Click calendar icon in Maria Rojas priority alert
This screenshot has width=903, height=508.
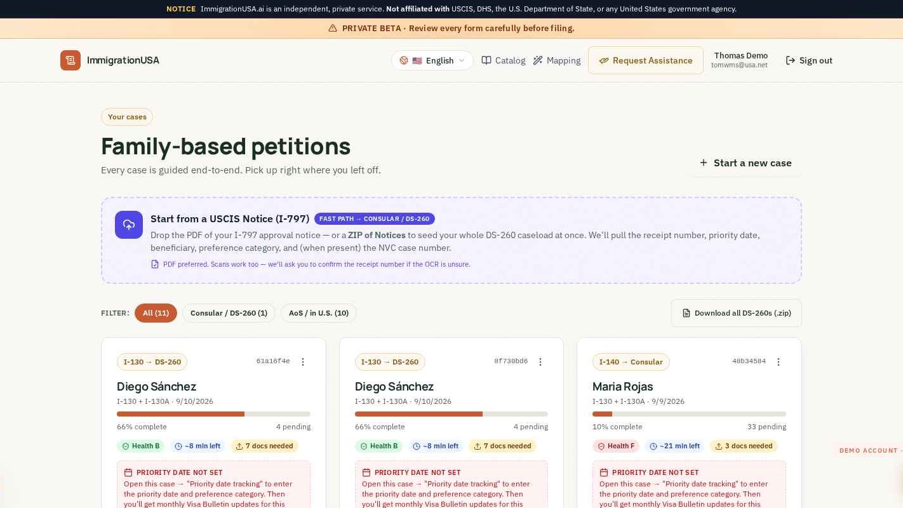tap(604, 472)
